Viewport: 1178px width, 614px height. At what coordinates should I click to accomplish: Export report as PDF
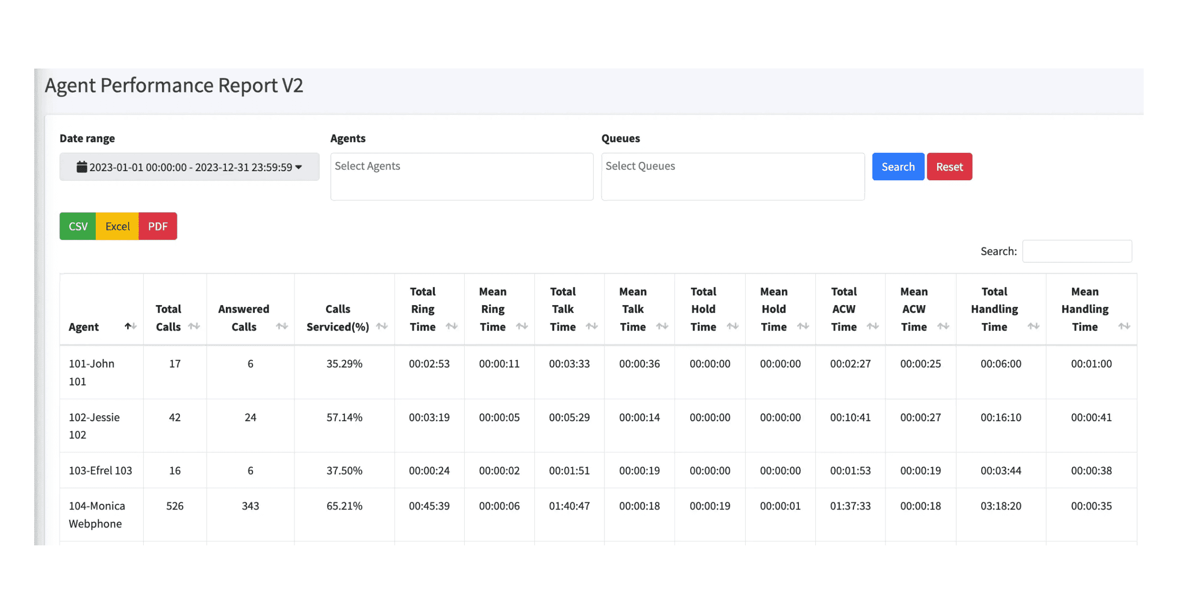point(158,226)
